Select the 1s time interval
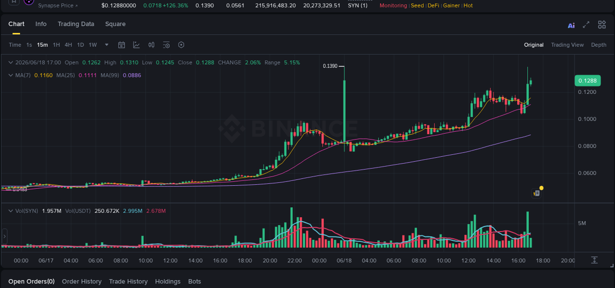Screen dimensions: 615x288 click(29, 45)
